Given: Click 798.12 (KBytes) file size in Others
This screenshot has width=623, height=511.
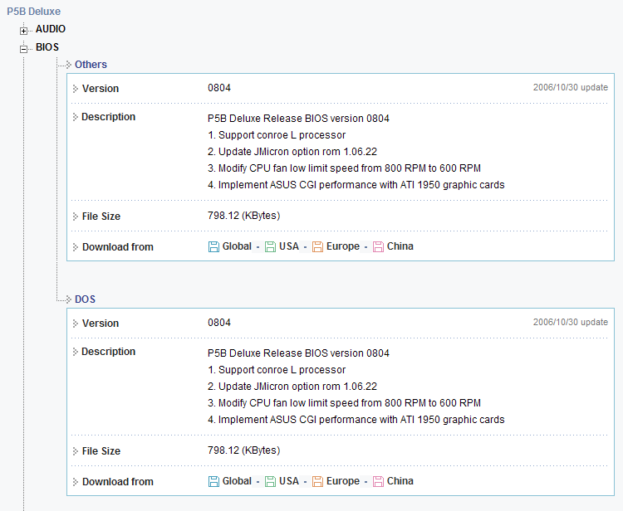Looking at the screenshot, I should 243,216.
